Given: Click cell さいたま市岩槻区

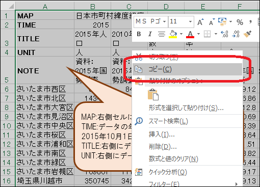Looking at the screenshot, I should click(x=45, y=172).
